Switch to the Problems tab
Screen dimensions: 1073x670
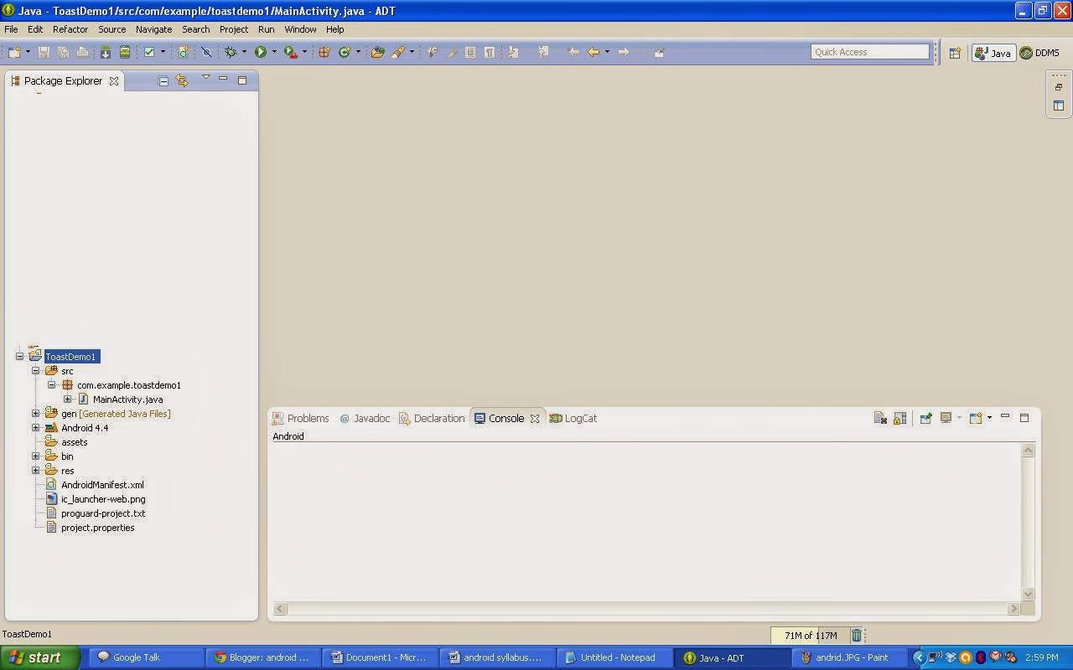click(301, 418)
